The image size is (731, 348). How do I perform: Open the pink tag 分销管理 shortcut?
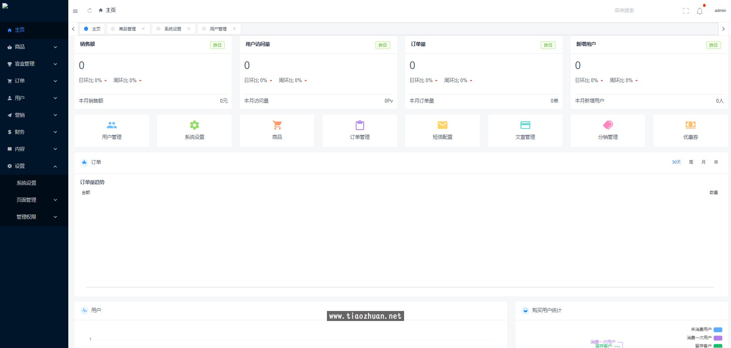607,125
